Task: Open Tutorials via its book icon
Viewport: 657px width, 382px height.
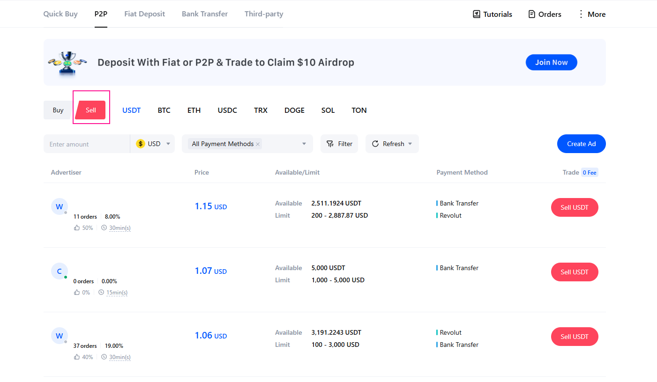Action: [477, 14]
